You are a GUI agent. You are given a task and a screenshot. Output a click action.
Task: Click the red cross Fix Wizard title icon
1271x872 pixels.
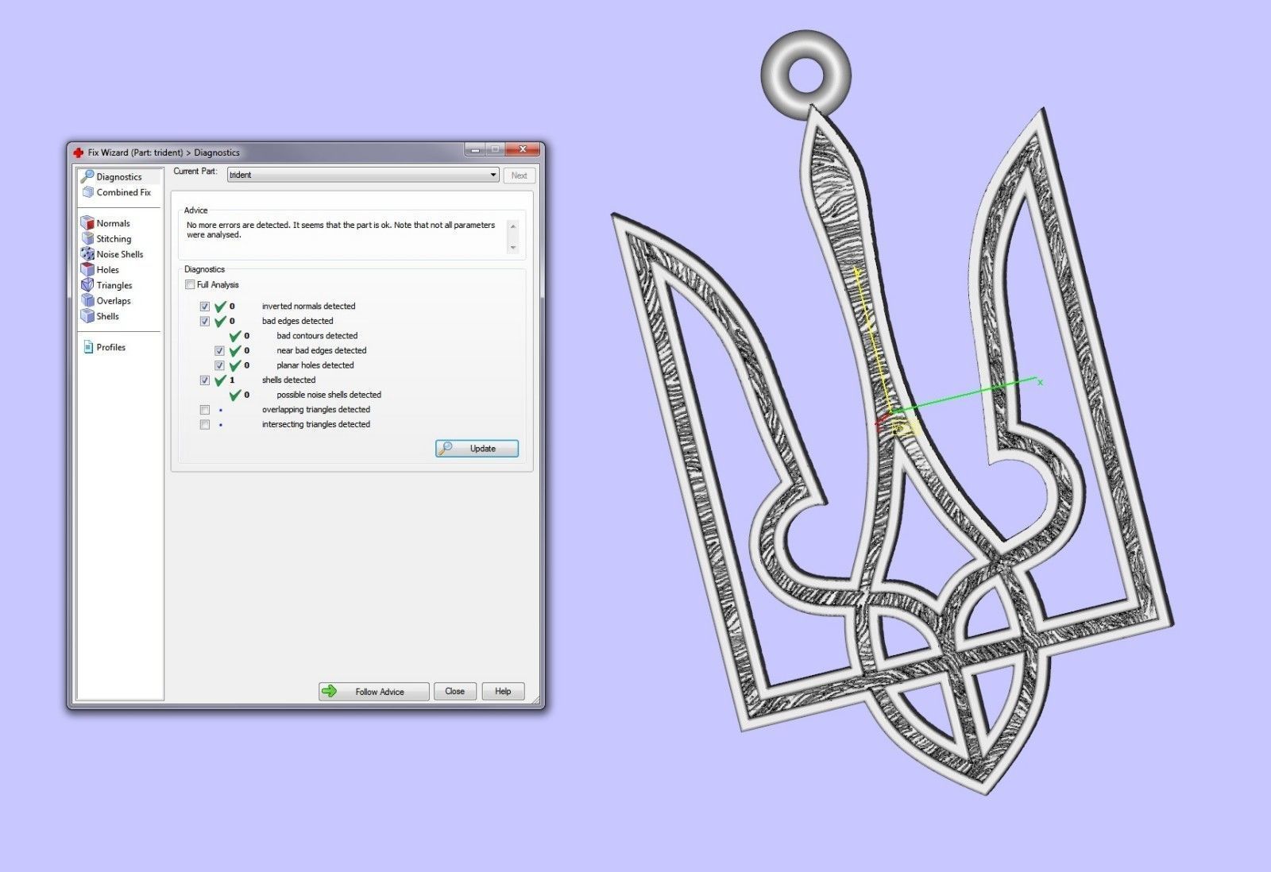pyautogui.click(x=78, y=152)
